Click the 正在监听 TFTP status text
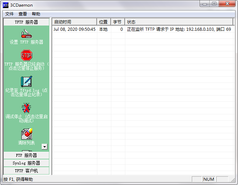The height and width of the screenshot is (185, 238). pyautogui.click(x=179, y=29)
